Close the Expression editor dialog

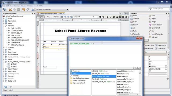click(139, 38)
